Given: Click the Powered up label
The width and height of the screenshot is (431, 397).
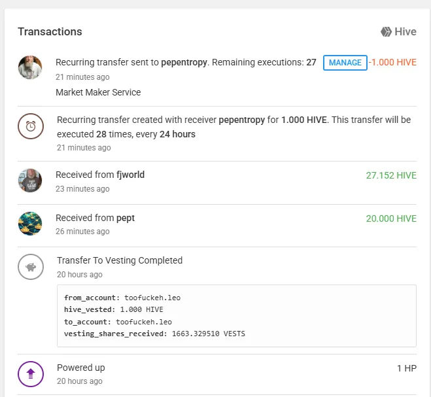Looking at the screenshot, I should tap(81, 368).
